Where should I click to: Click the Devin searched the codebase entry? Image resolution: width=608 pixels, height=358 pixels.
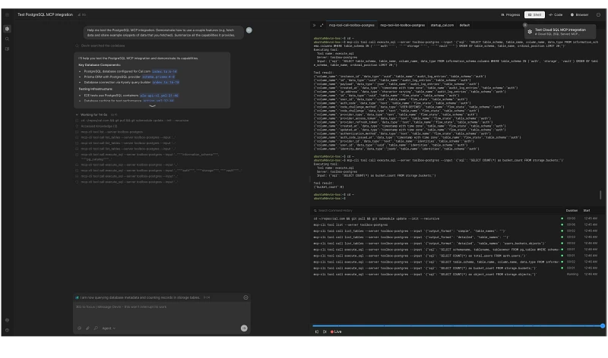[103, 46]
